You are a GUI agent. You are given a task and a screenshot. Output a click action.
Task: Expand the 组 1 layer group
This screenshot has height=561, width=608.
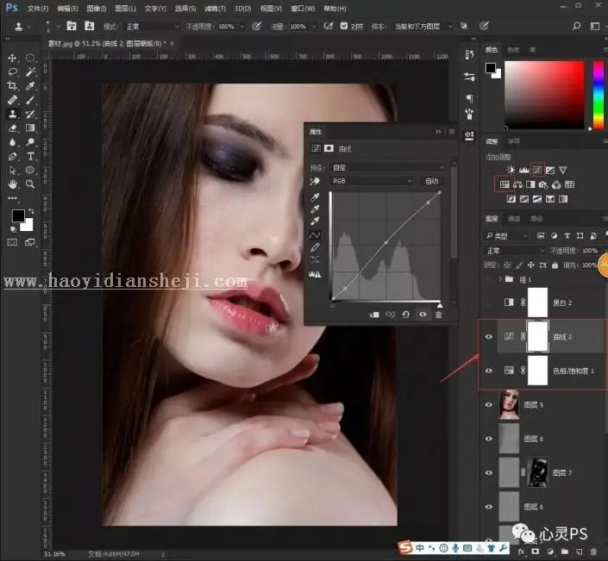[500, 279]
